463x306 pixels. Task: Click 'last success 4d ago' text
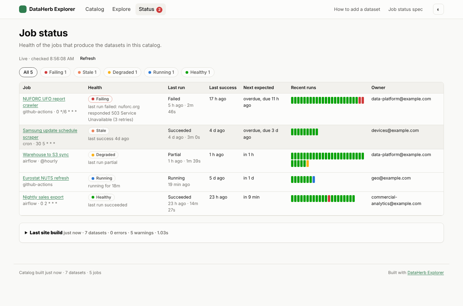[x=109, y=139]
